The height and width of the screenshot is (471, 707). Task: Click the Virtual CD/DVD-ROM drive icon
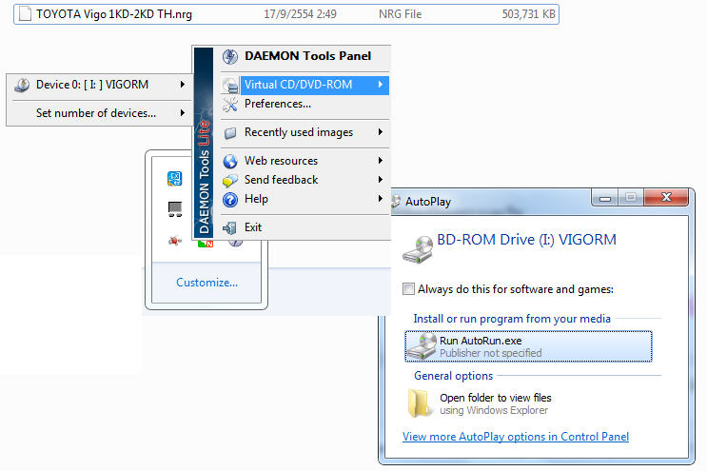pos(230,85)
